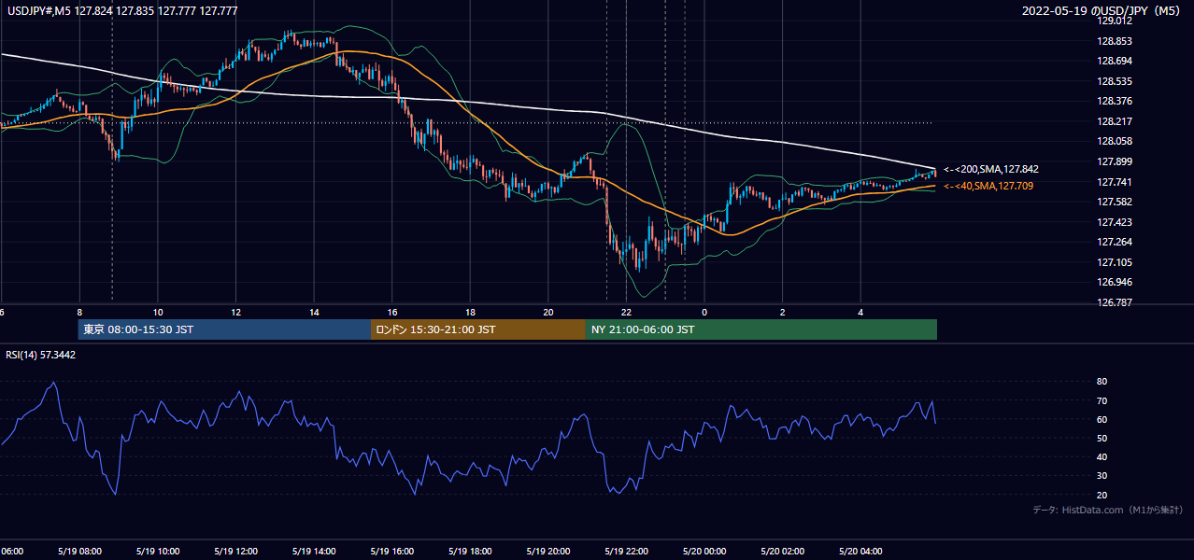1194x560 pixels.
Task: Click the 5/20 04:00 date label
Action: [x=861, y=551]
